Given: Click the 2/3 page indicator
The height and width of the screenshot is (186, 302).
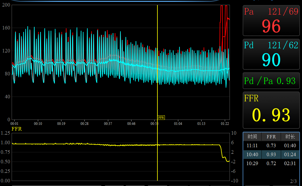Looking at the screenshot, I should click(x=293, y=181).
